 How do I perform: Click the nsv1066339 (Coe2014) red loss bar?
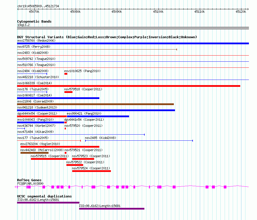click(x=129, y=86)
